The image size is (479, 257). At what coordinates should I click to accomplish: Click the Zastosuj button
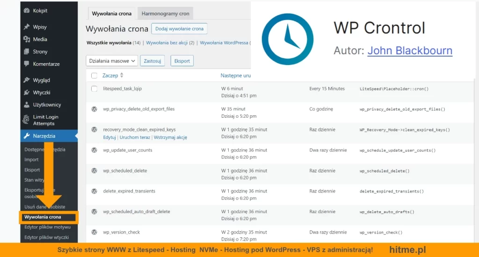click(152, 61)
